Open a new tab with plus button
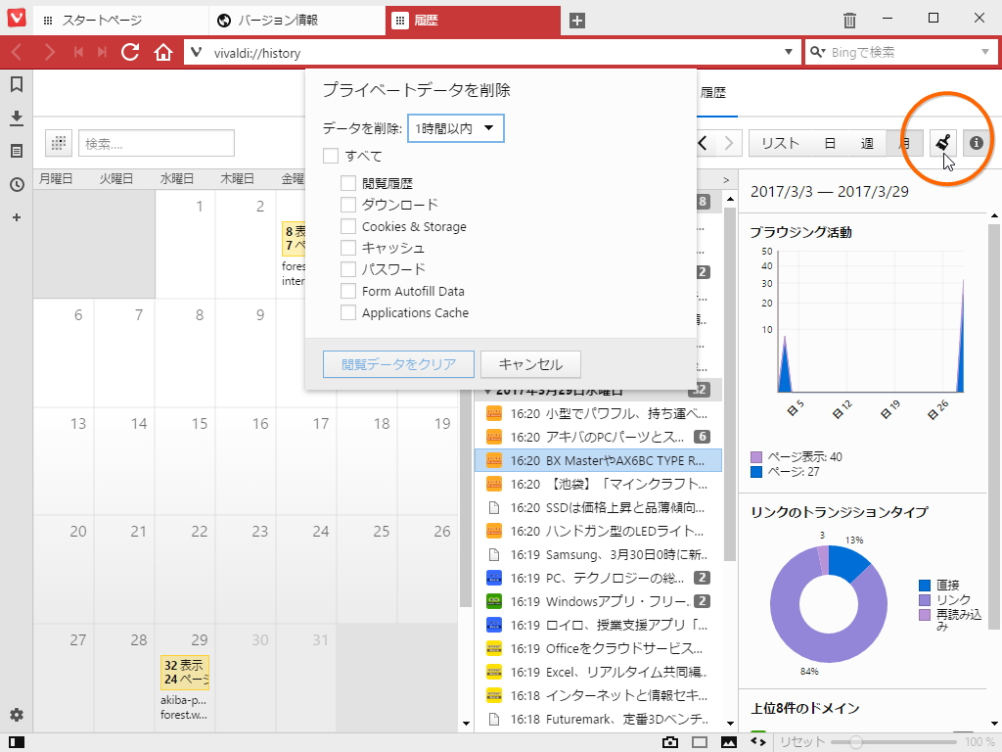The height and width of the screenshot is (752, 1002). (577, 21)
